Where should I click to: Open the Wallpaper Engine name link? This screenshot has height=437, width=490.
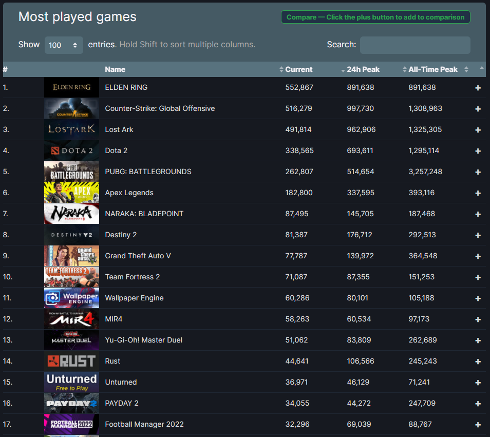tap(135, 298)
